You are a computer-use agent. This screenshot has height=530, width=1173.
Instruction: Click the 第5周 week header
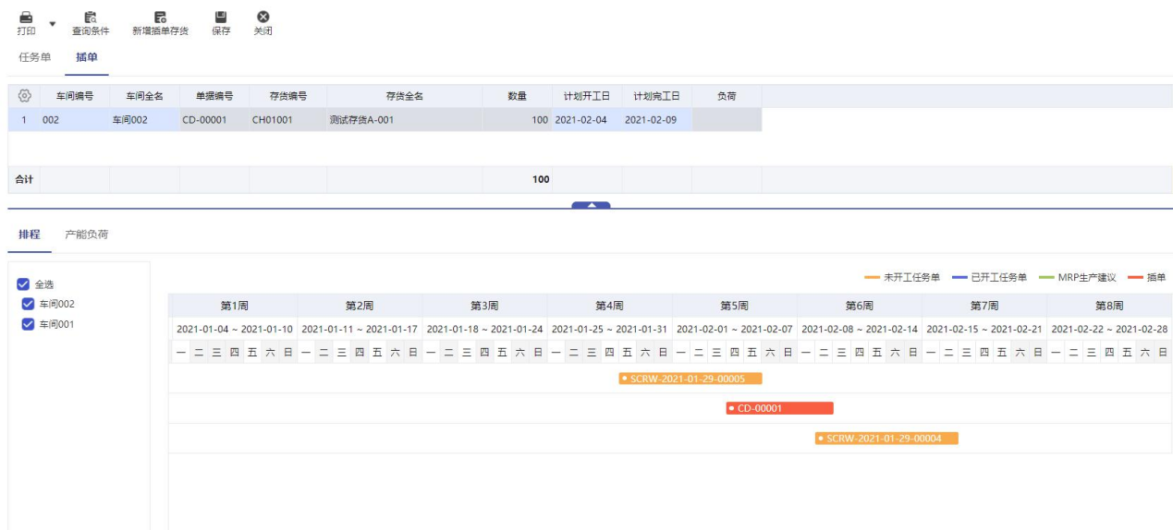click(734, 306)
